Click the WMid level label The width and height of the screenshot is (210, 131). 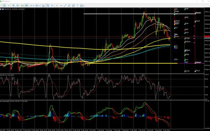[187, 54]
